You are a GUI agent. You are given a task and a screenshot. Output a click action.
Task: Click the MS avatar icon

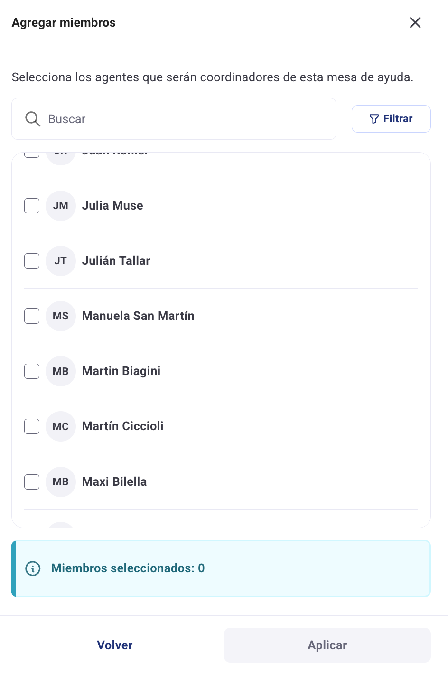(61, 316)
